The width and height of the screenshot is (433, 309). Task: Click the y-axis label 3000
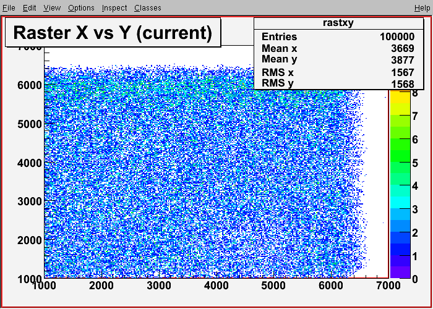30,201
